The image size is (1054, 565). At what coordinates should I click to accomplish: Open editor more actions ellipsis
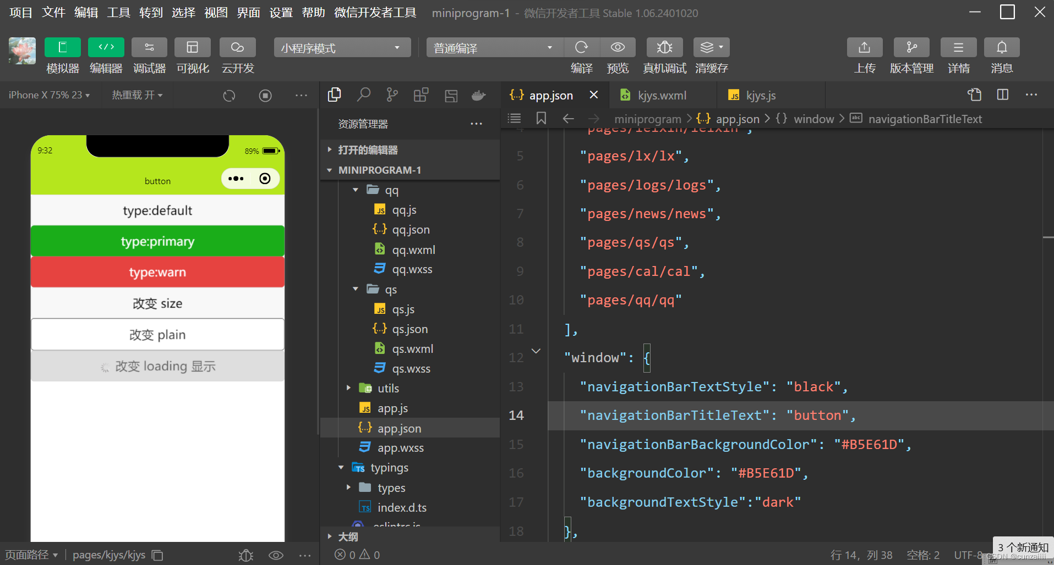[x=1031, y=95]
